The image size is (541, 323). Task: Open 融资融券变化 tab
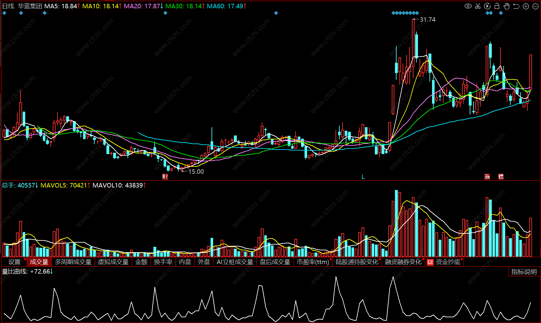tap(403, 262)
